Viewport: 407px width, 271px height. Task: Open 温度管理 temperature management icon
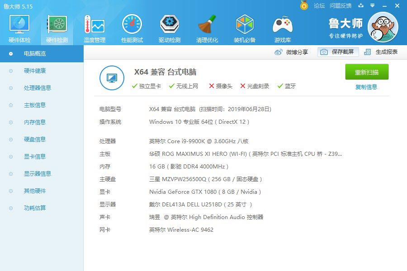tap(95, 24)
